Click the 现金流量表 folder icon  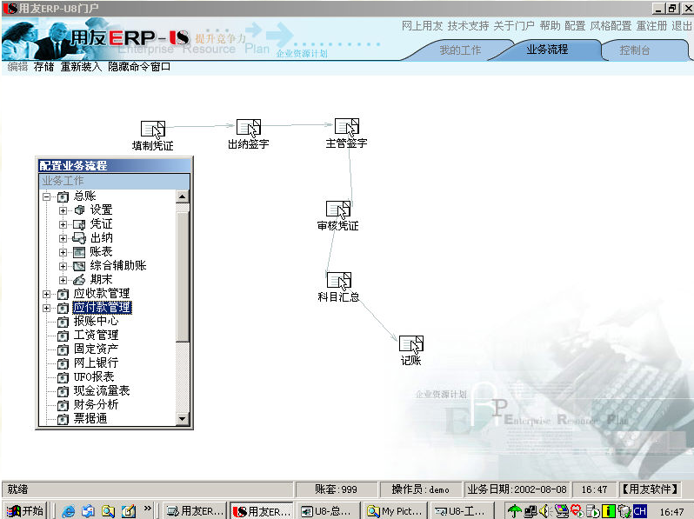tap(63, 391)
